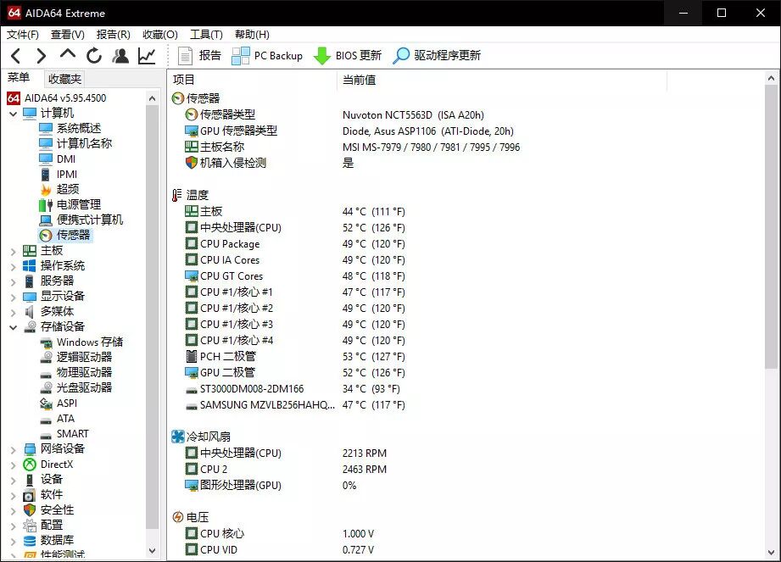Viewport: 781px width, 562px height.
Task: Expand the DirectX tree node
Action: 14,465
